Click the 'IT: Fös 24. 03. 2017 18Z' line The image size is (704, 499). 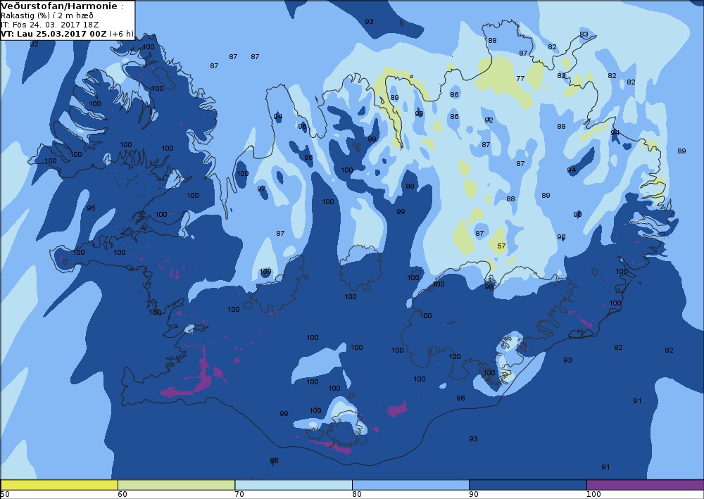50,25
